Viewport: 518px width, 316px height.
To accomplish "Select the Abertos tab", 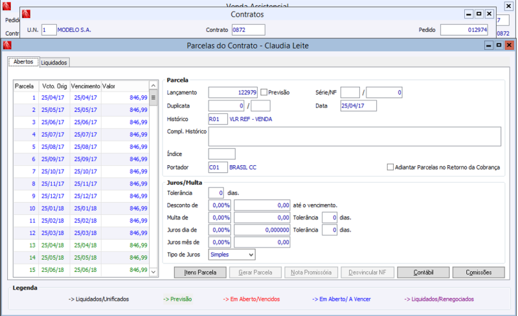I will 23,62.
